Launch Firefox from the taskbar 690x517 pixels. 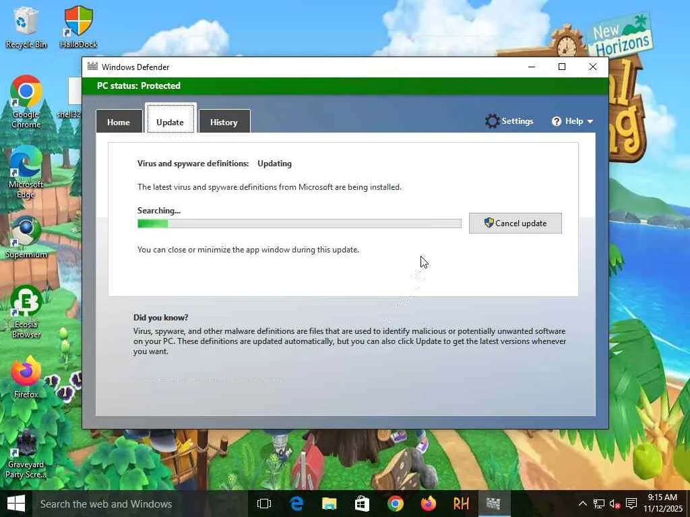(x=428, y=504)
